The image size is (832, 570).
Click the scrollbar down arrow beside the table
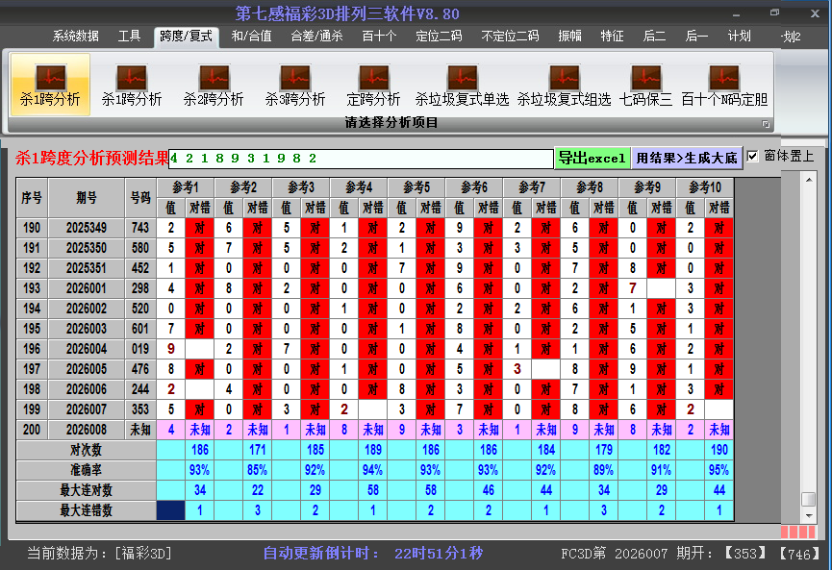[808, 515]
